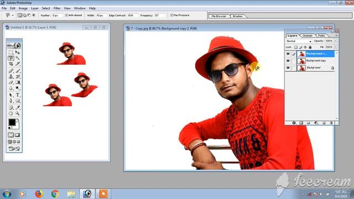Open the Brushes tab
The height and width of the screenshot is (199, 354).
point(237,16)
